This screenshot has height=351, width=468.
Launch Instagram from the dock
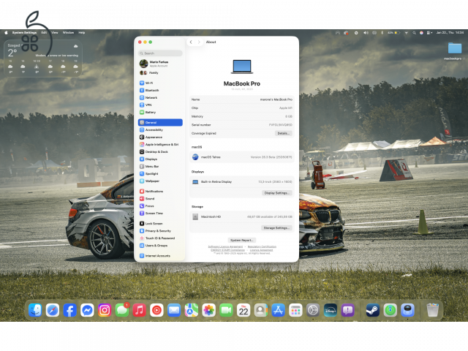point(105,310)
